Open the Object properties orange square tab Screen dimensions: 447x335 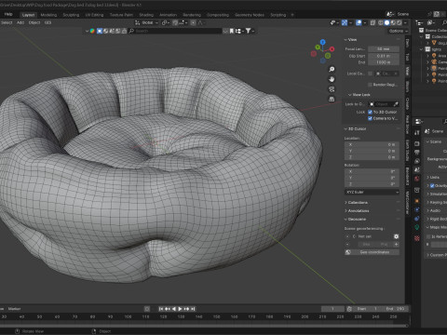tap(417, 201)
